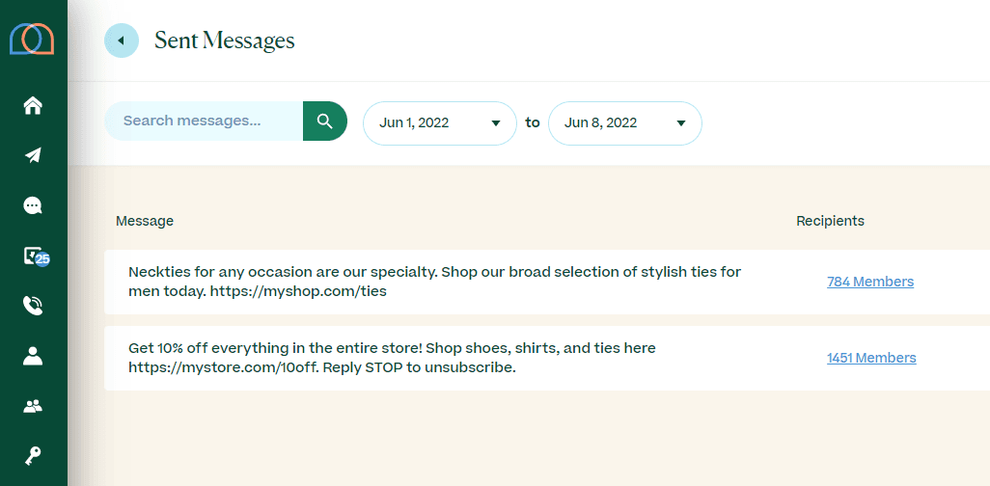The width and height of the screenshot is (990, 486).
Task: Open the paper plane send icon
Action: click(33, 155)
